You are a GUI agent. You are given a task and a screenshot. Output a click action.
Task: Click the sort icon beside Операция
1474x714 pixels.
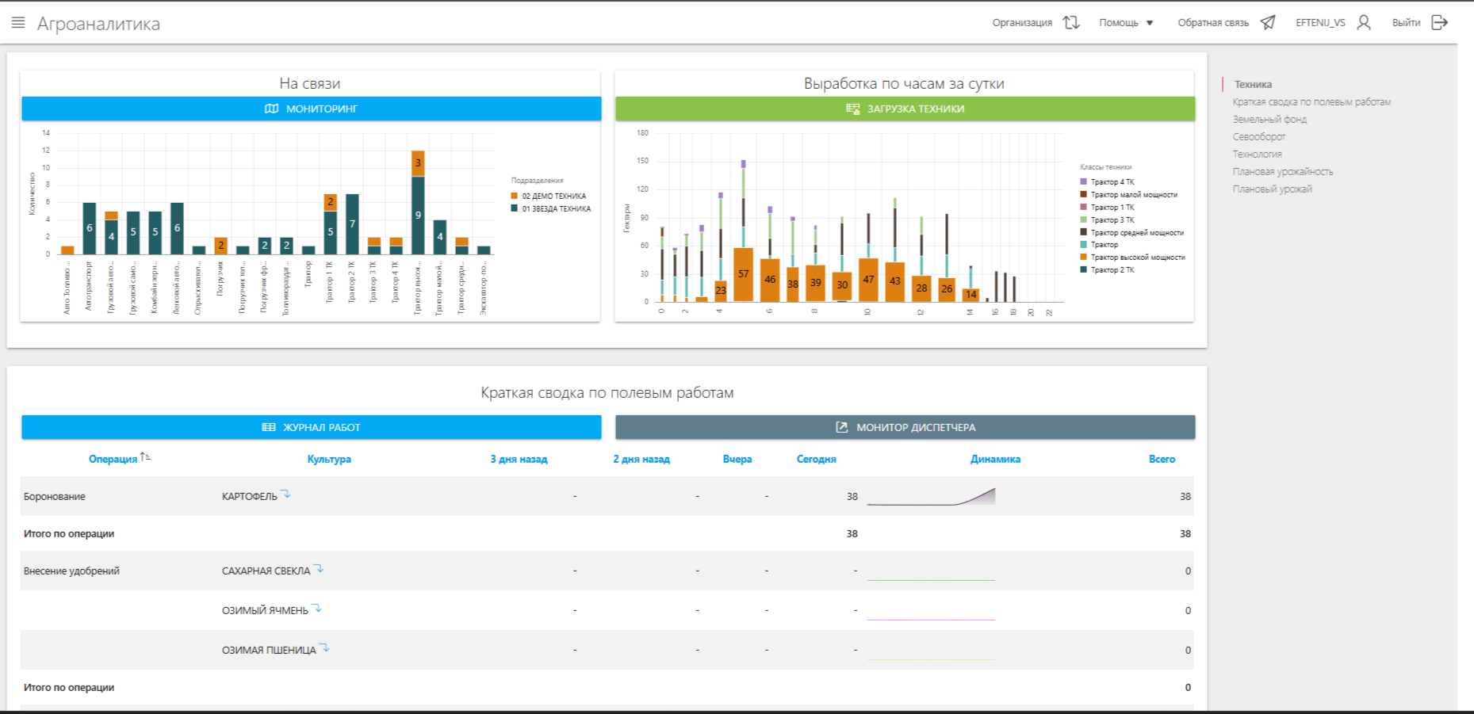pyautogui.click(x=145, y=457)
